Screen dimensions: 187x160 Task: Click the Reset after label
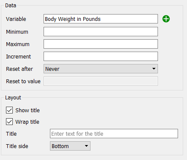point(19,69)
